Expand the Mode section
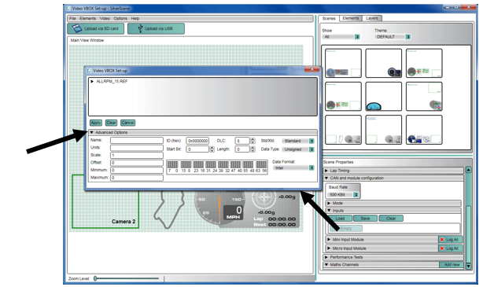The width and height of the screenshot is (483, 287). (x=329, y=203)
